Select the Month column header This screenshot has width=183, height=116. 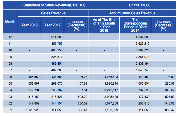pos(10,22)
